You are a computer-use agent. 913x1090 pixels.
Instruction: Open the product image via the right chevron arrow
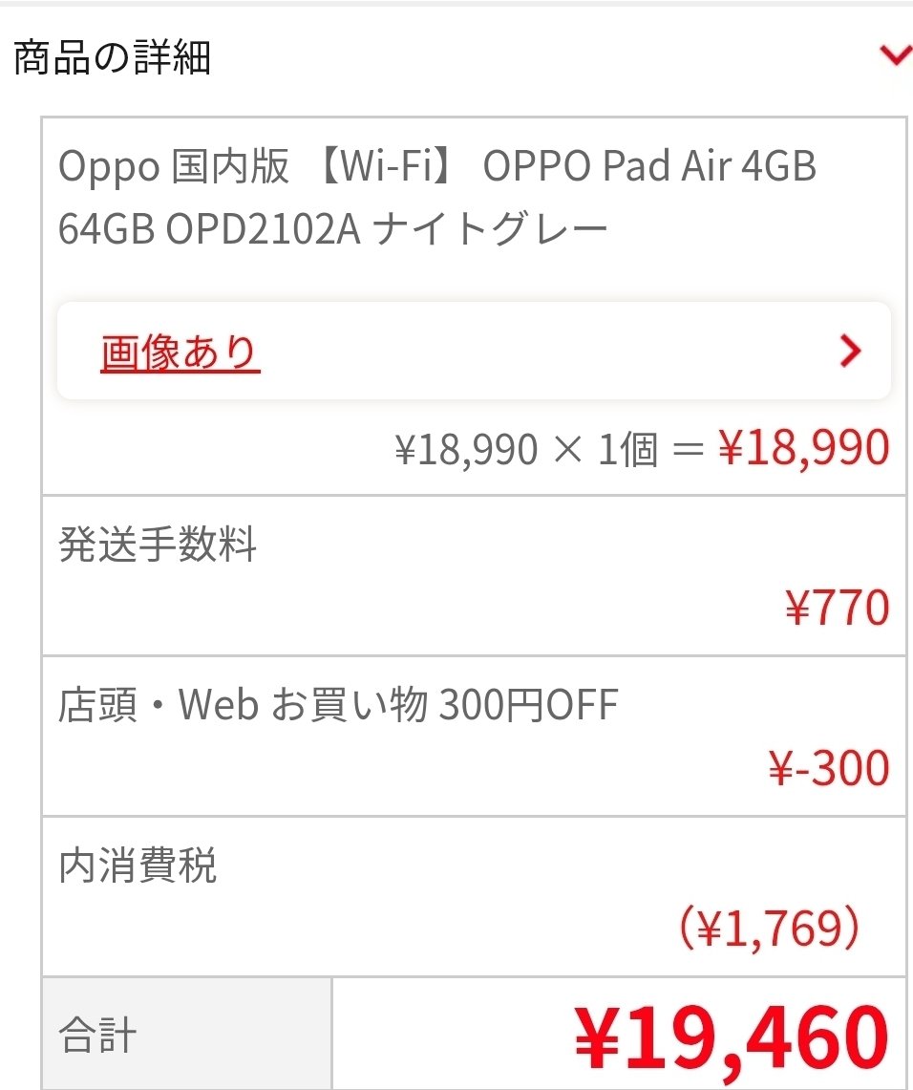[x=848, y=352]
